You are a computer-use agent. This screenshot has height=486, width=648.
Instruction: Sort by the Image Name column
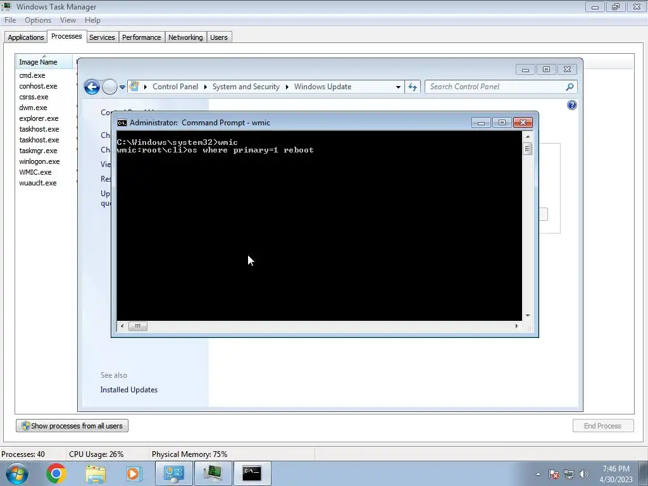44,61
